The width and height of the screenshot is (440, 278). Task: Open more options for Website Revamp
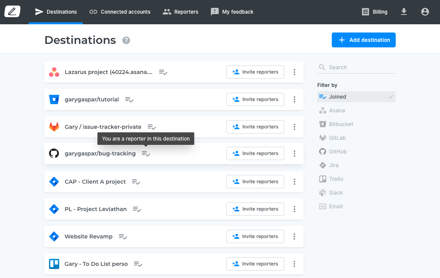click(295, 236)
